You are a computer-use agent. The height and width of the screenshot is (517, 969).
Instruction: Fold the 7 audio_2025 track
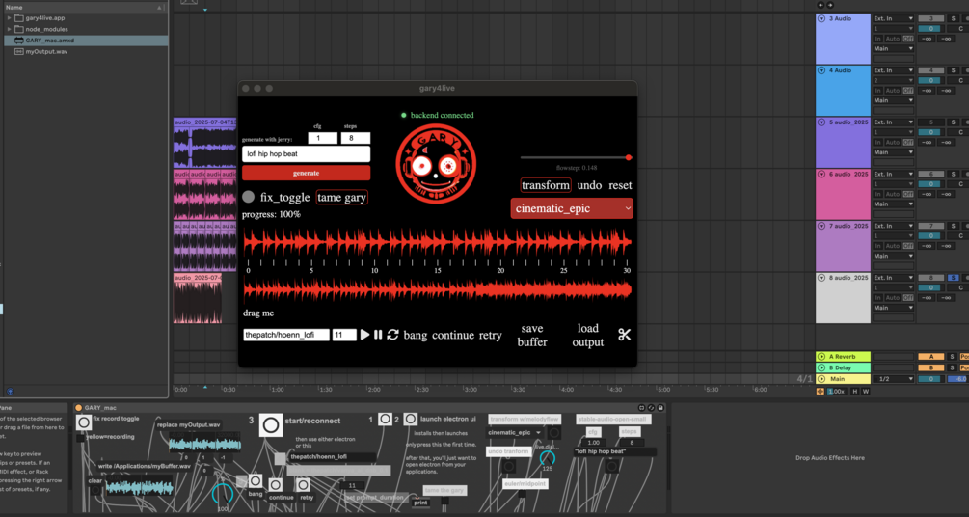(x=821, y=227)
